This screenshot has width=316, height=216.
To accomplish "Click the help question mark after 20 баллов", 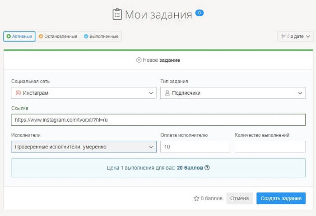I will [207, 167].
